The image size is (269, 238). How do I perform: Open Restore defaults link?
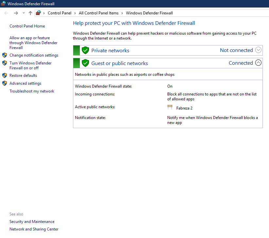tap(23, 76)
